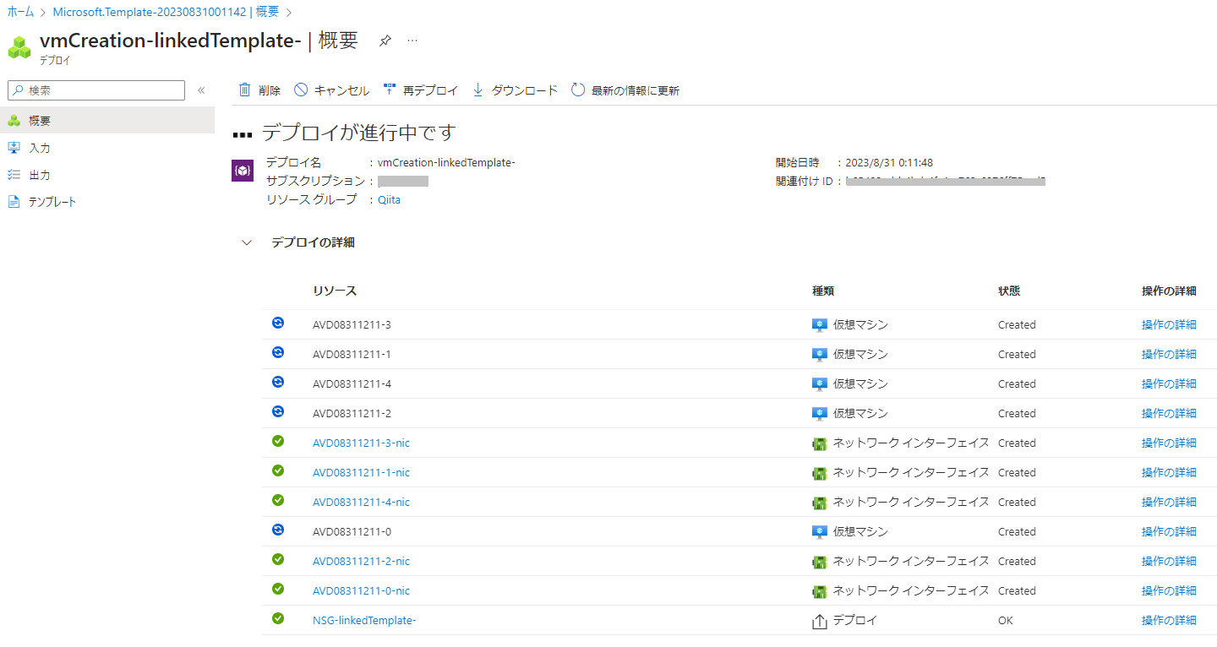Open 操作の詳細 for AVD08311211-4-nic
Screen dimensions: 1217x647
click(1169, 502)
